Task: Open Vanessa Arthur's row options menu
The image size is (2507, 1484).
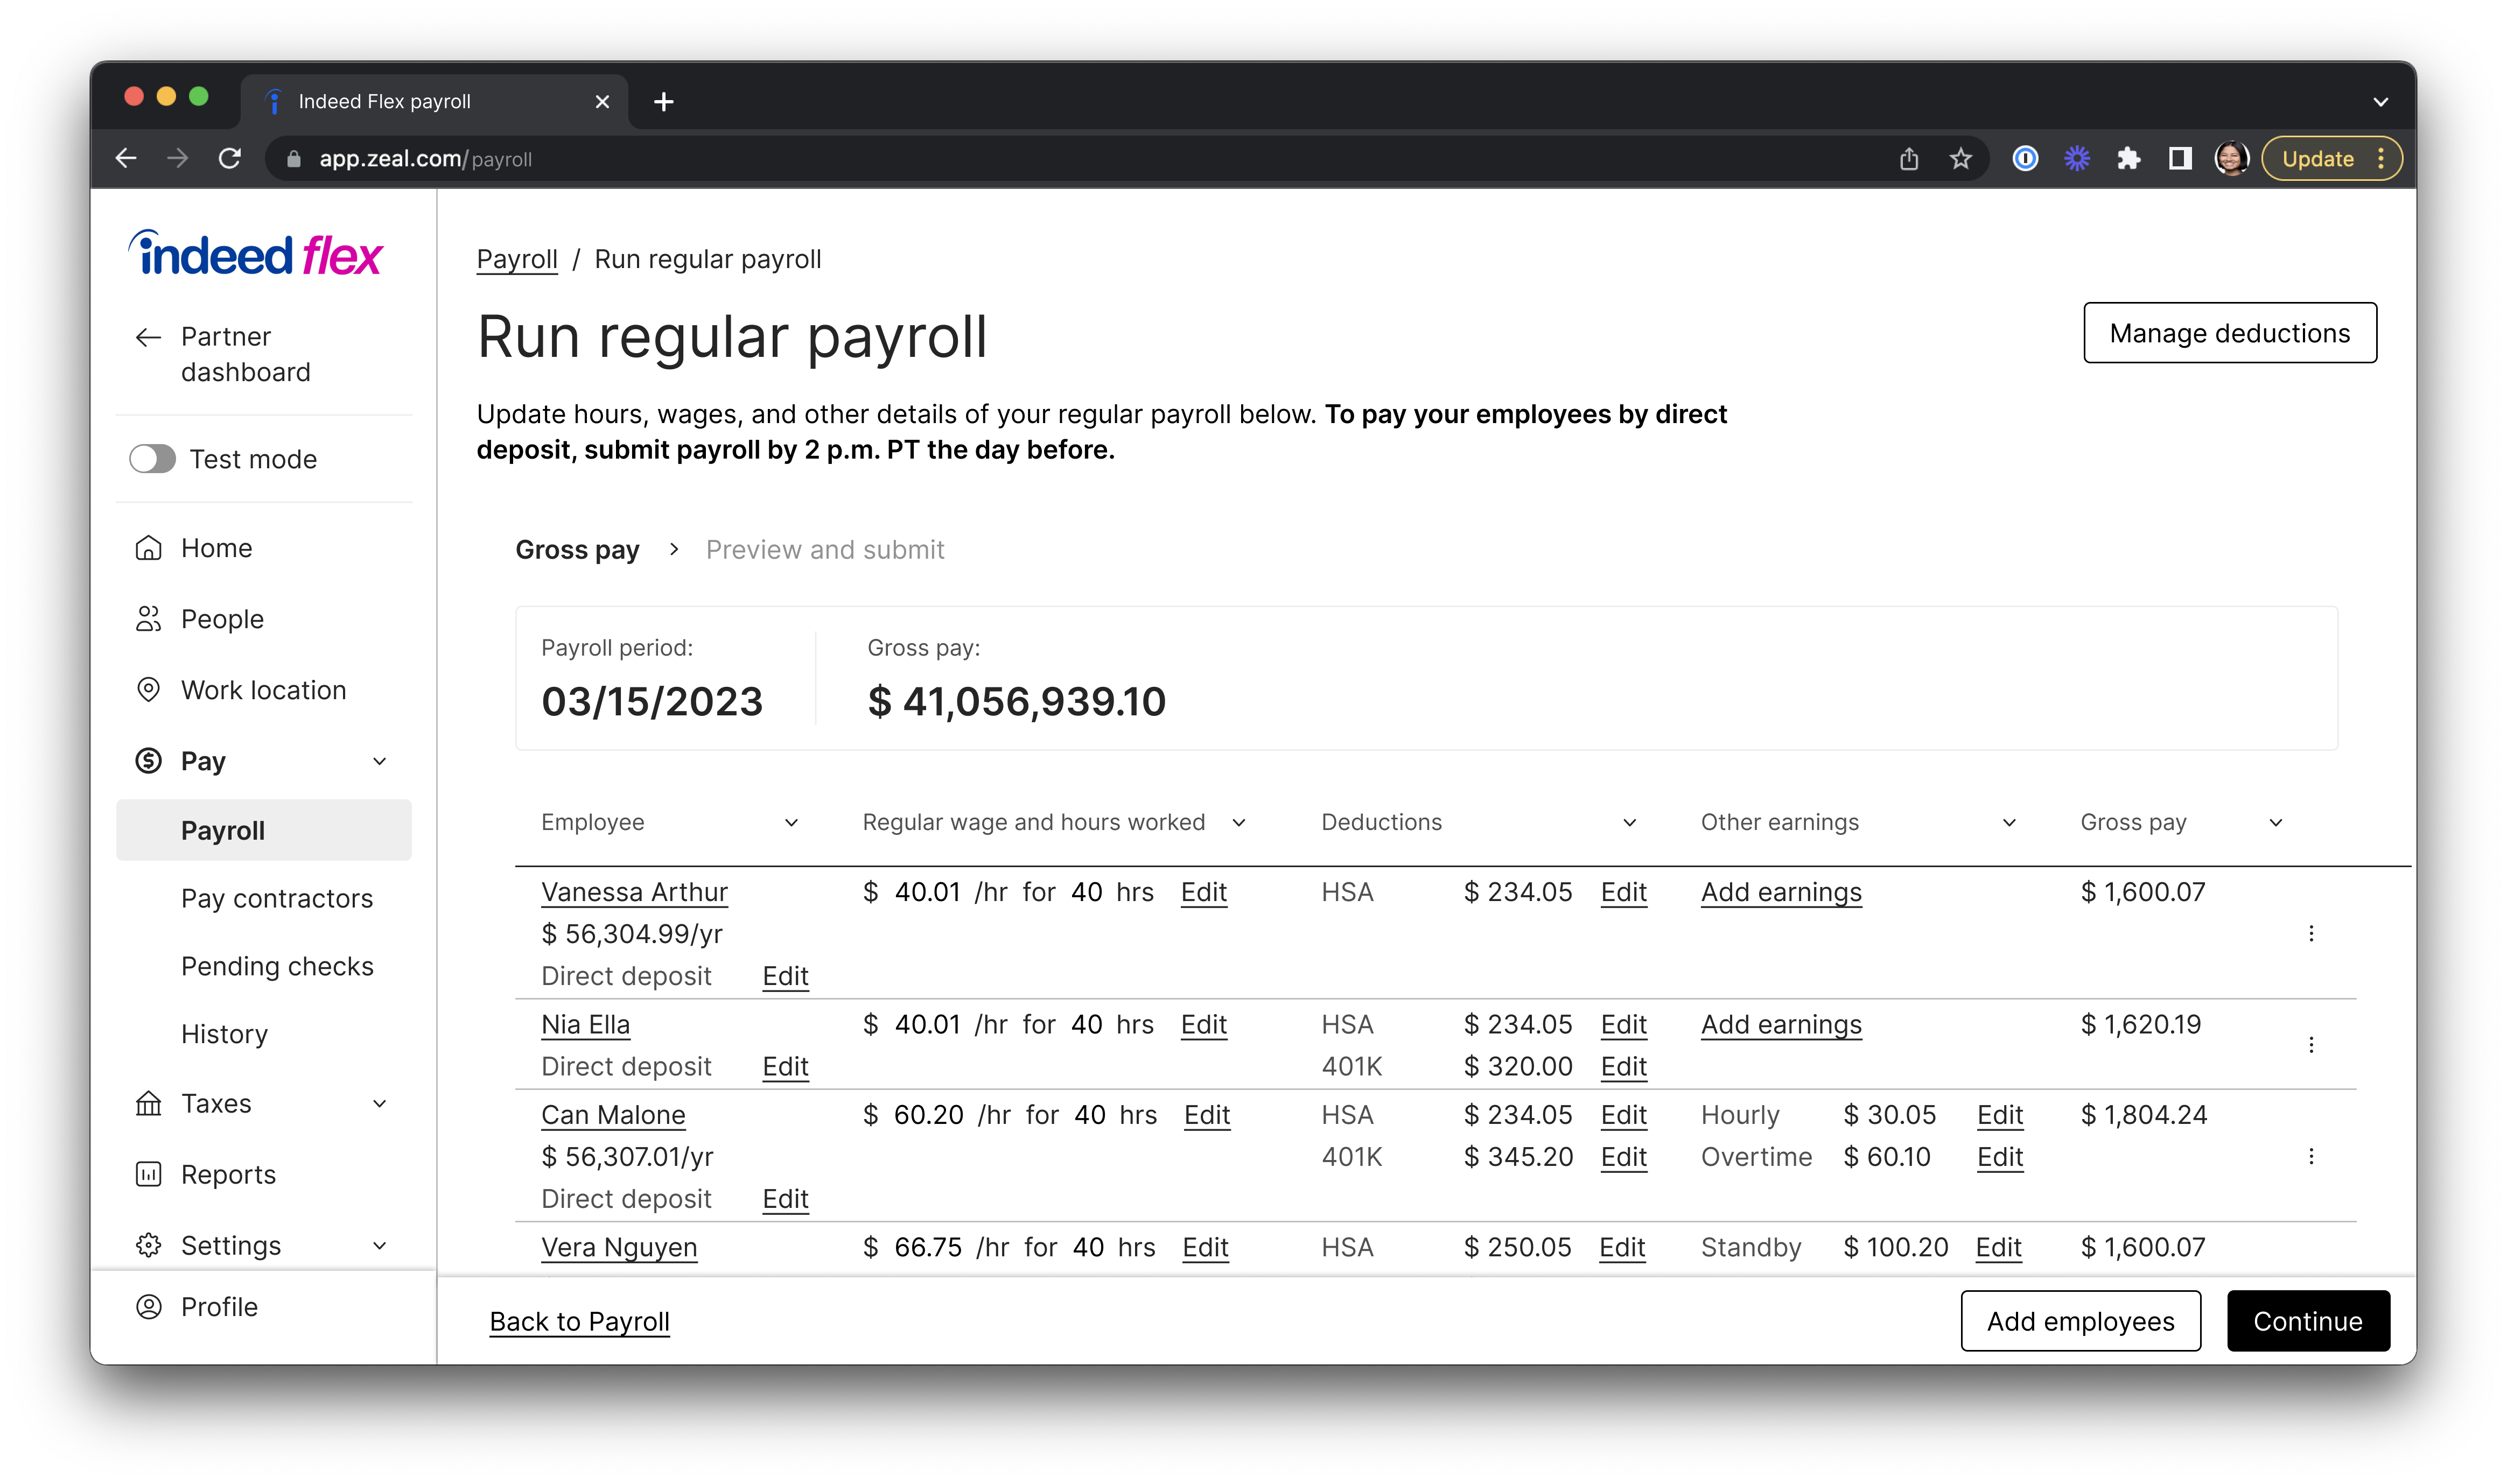Action: (x=2311, y=934)
